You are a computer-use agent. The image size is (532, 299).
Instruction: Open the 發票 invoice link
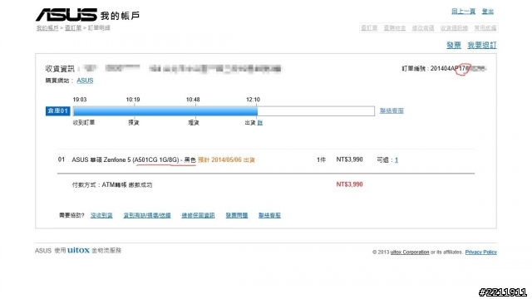point(454,45)
